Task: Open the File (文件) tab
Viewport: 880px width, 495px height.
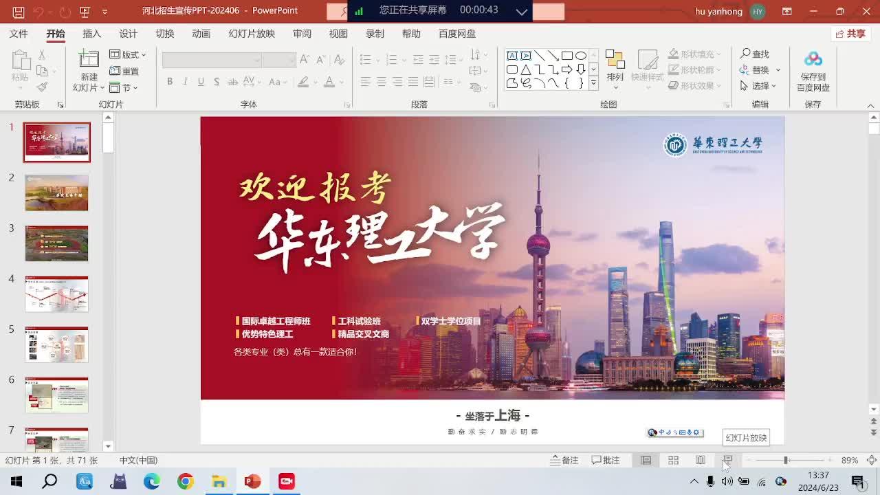Action: 19,34
